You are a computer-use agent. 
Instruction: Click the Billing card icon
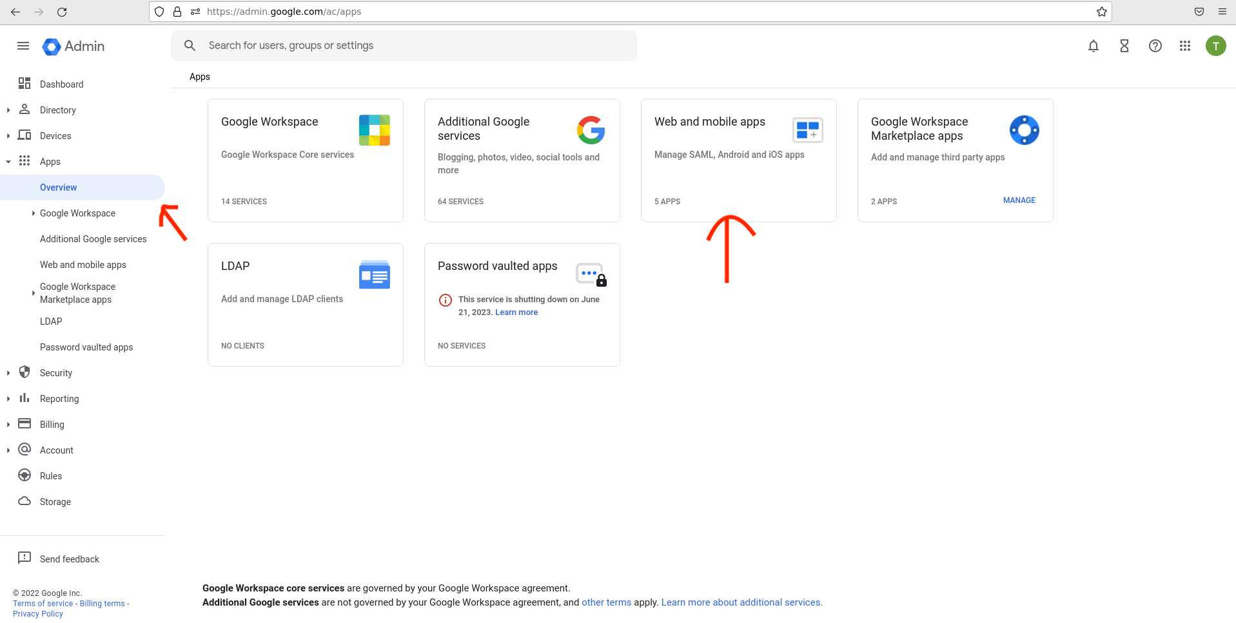point(25,423)
